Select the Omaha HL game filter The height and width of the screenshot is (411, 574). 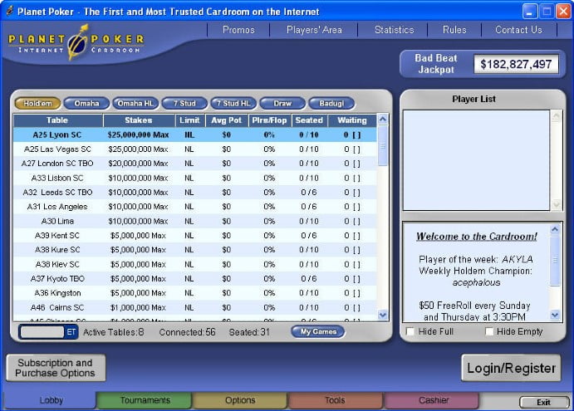click(x=135, y=104)
